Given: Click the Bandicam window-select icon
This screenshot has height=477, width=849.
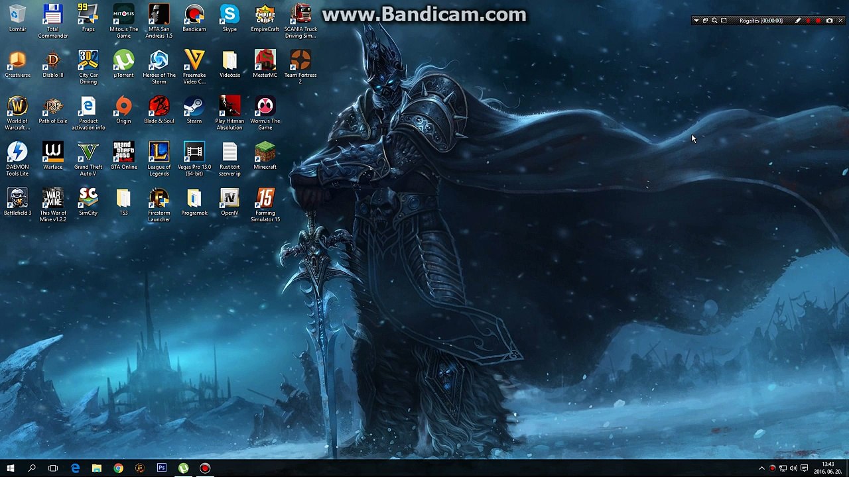Looking at the screenshot, I should [x=705, y=21].
